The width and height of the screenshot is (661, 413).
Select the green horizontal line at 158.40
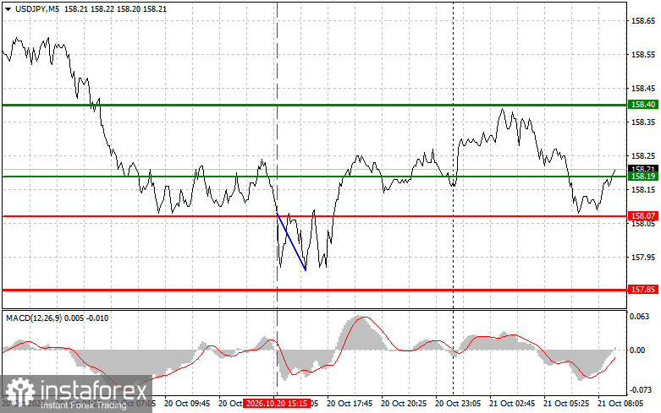click(x=314, y=105)
